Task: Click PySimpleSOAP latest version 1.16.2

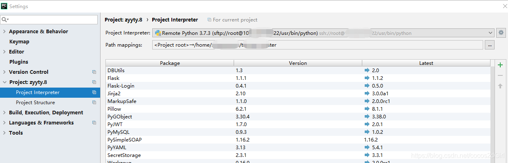Action: (371, 140)
